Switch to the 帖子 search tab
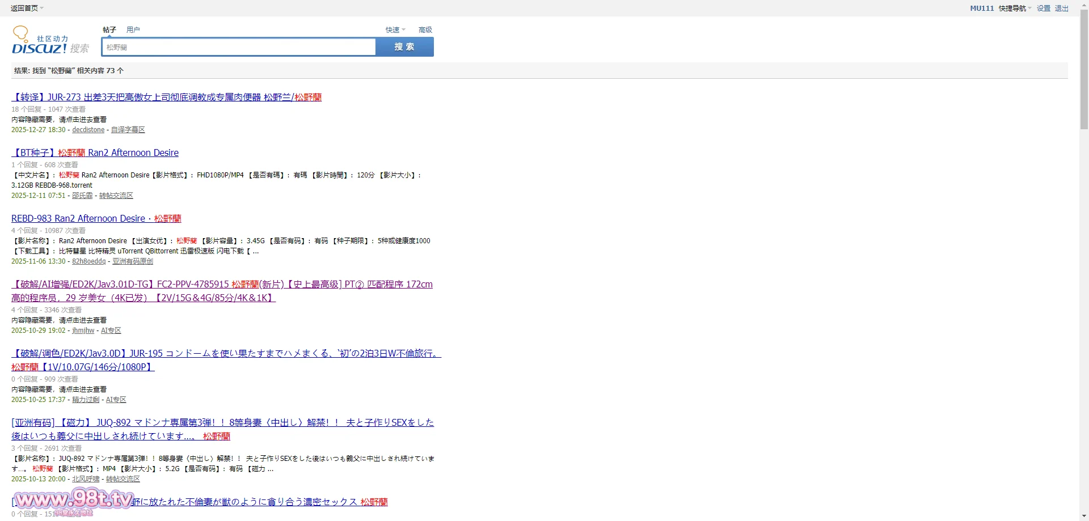Screen dimensions: 1089x521 pos(109,29)
